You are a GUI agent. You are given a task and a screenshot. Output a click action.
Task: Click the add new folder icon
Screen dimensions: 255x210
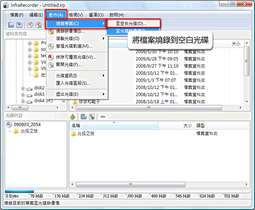pyautogui.click(x=84, y=117)
